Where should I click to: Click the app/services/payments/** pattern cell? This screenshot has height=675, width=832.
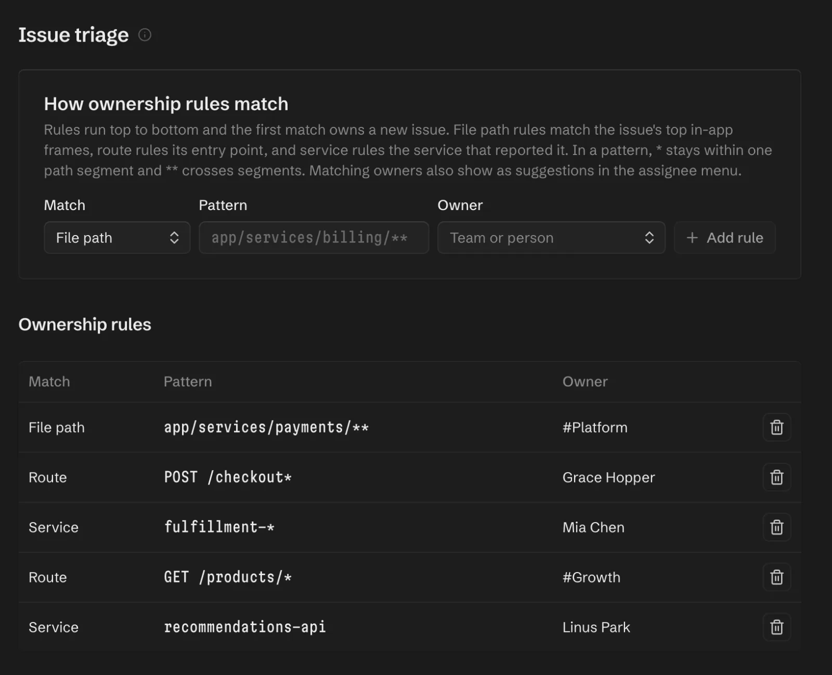pyautogui.click(x=266, y=427)
